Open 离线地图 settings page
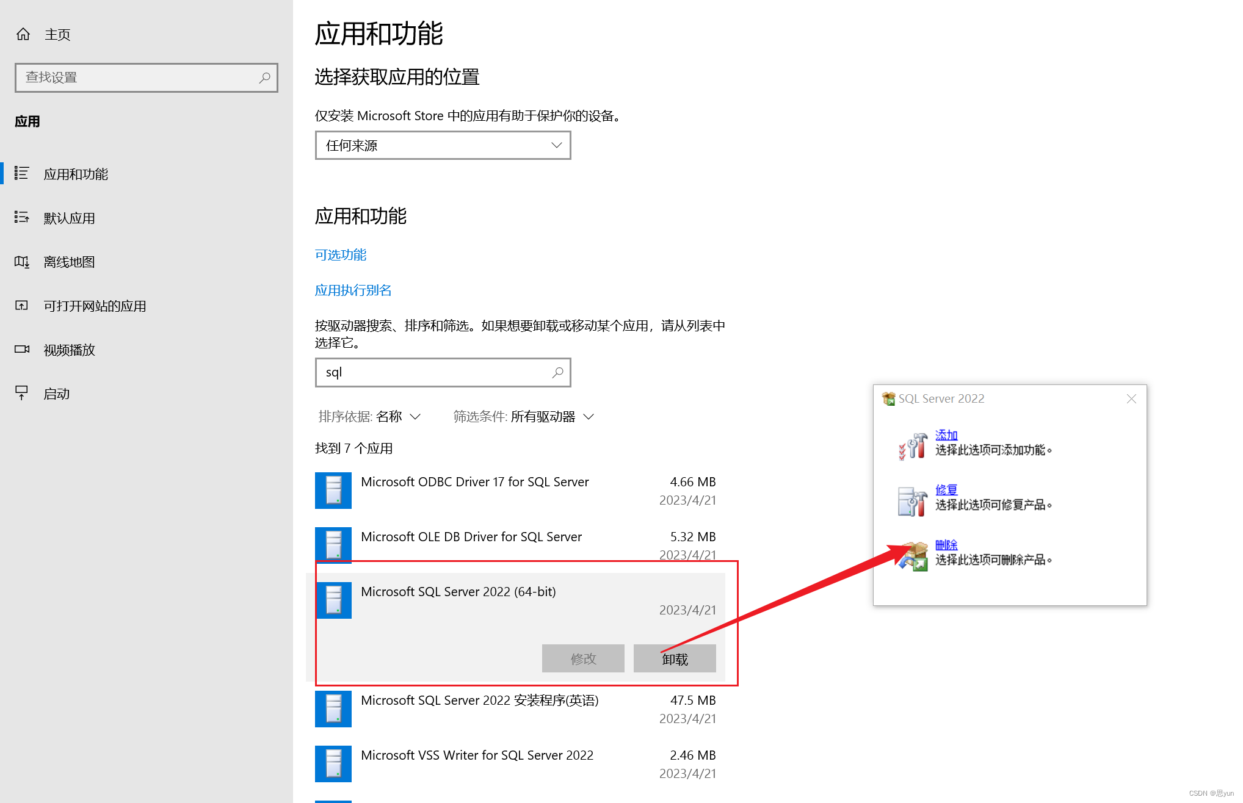 click(x=70, y=262)
